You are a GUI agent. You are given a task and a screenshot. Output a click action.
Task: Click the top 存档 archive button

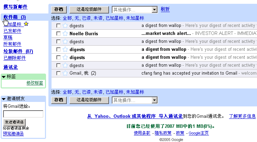coord(58,10)
